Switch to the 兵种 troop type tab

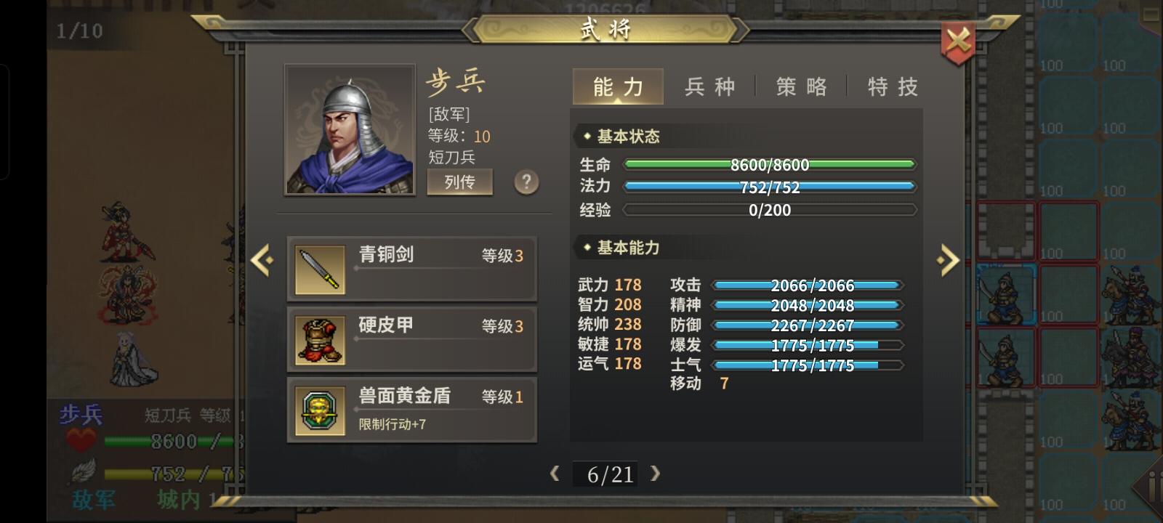click(x=709, y=86)
